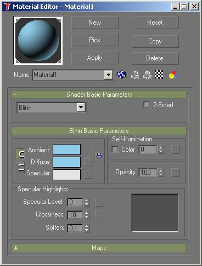Image resolution: width=202 pixels, height=266 pixels.
Task: Expand the Maps rollout
Action: pyautogui.click(x=99, y=248)
